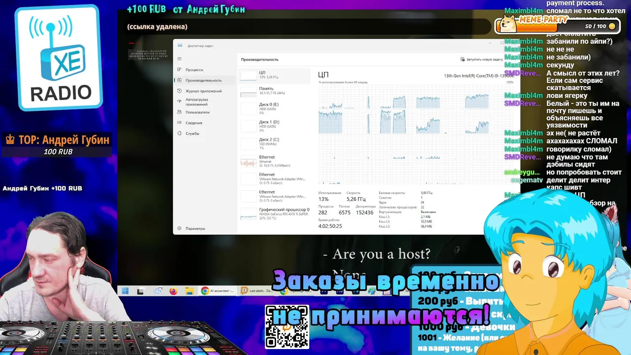Click the Виртуализация Включено row
This screenshot has height=355, width=631.
[x=407, y=212]
